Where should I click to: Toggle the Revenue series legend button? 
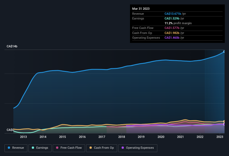(x=16, y=148)
